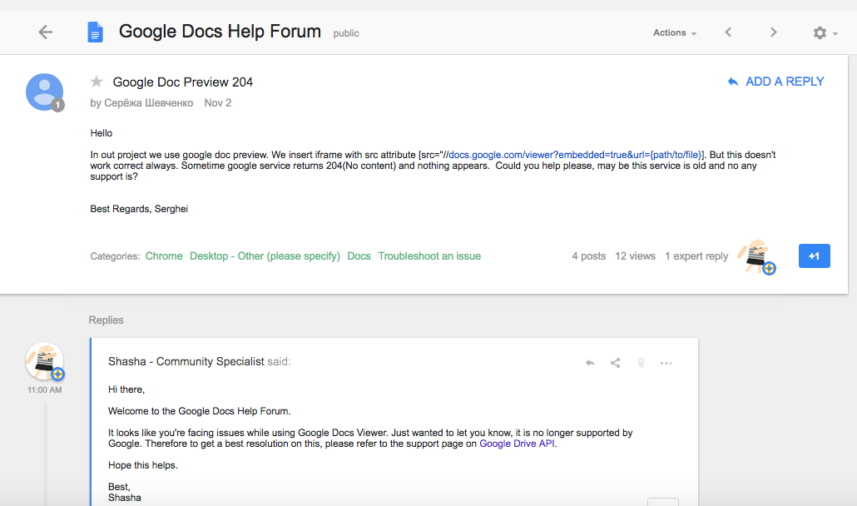The image size is (857, 506).
Task: Star the Google Doc Preview 204 topic
Action: 97,82
